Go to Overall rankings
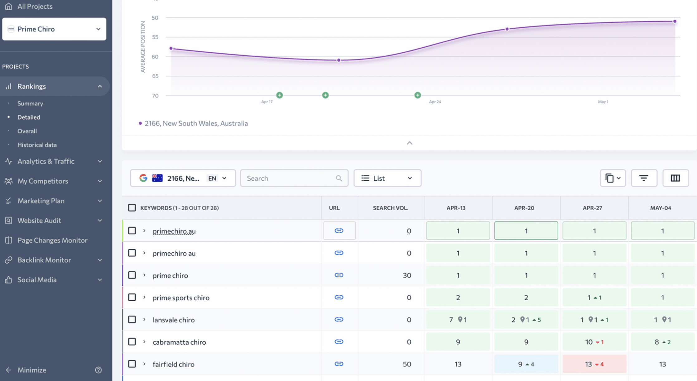Viewport: 697px width, 381px height. [x=27, y=131]
